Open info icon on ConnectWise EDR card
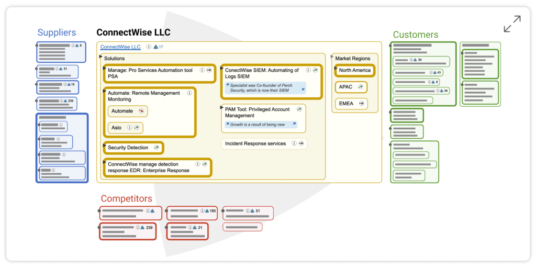The image size is (536, 268). (x=197, y=164)
